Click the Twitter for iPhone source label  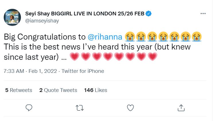[83, 71]
